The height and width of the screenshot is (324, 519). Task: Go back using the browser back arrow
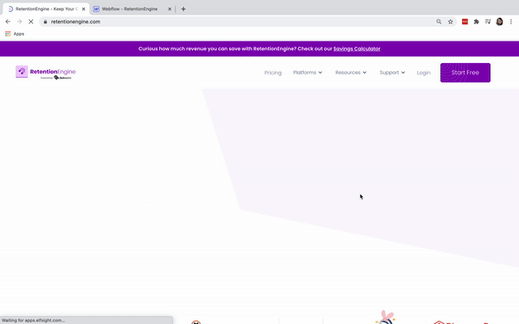tap(8, 22)
